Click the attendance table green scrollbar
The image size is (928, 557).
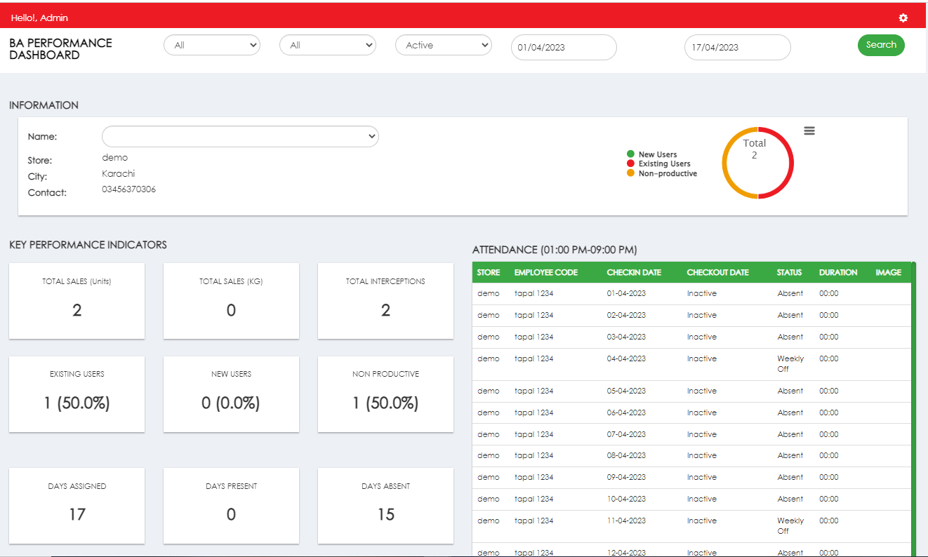(914, 409)
